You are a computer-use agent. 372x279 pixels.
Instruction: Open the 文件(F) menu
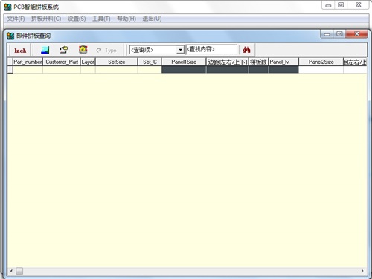[16, 19]
